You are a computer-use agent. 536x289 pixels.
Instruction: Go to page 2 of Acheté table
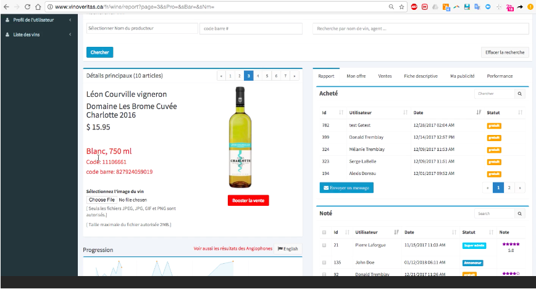coord(509,188)
